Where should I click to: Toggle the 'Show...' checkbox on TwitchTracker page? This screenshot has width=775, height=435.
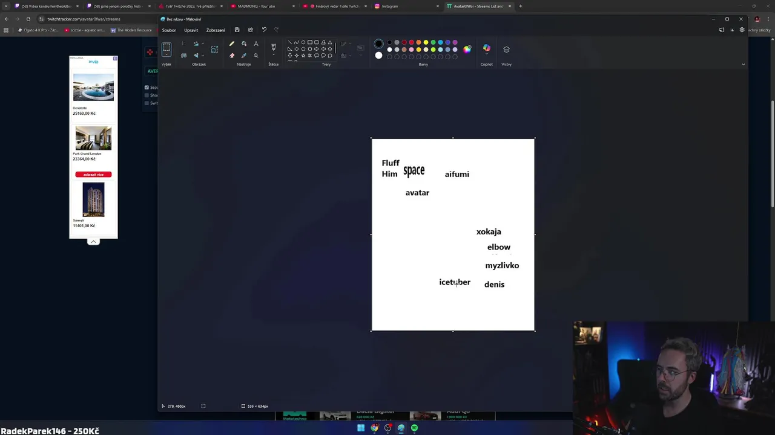pos(147,95)
